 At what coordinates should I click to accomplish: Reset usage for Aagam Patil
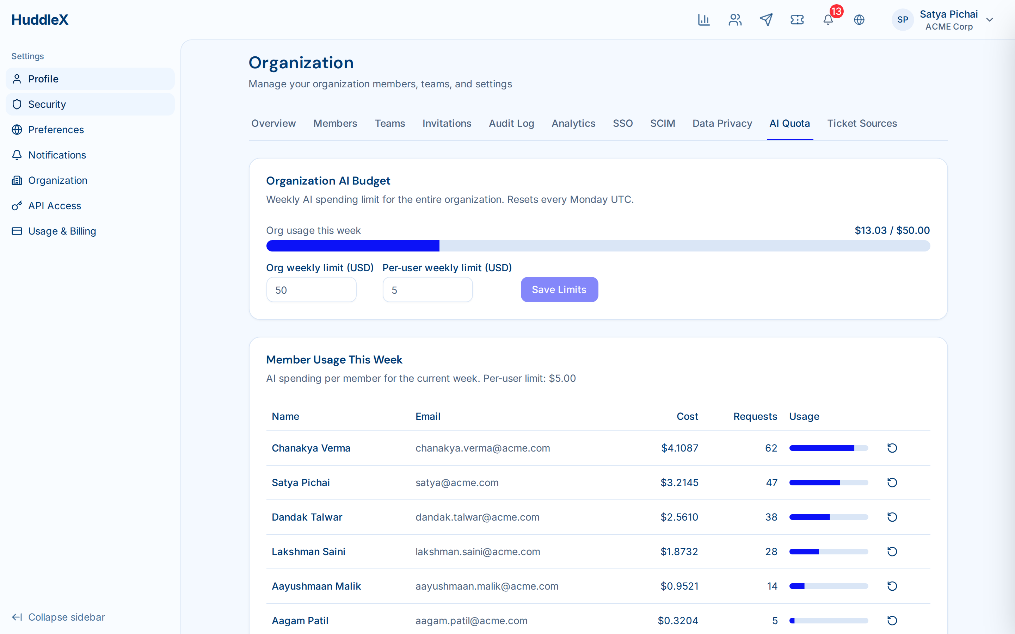coord(892,620)
